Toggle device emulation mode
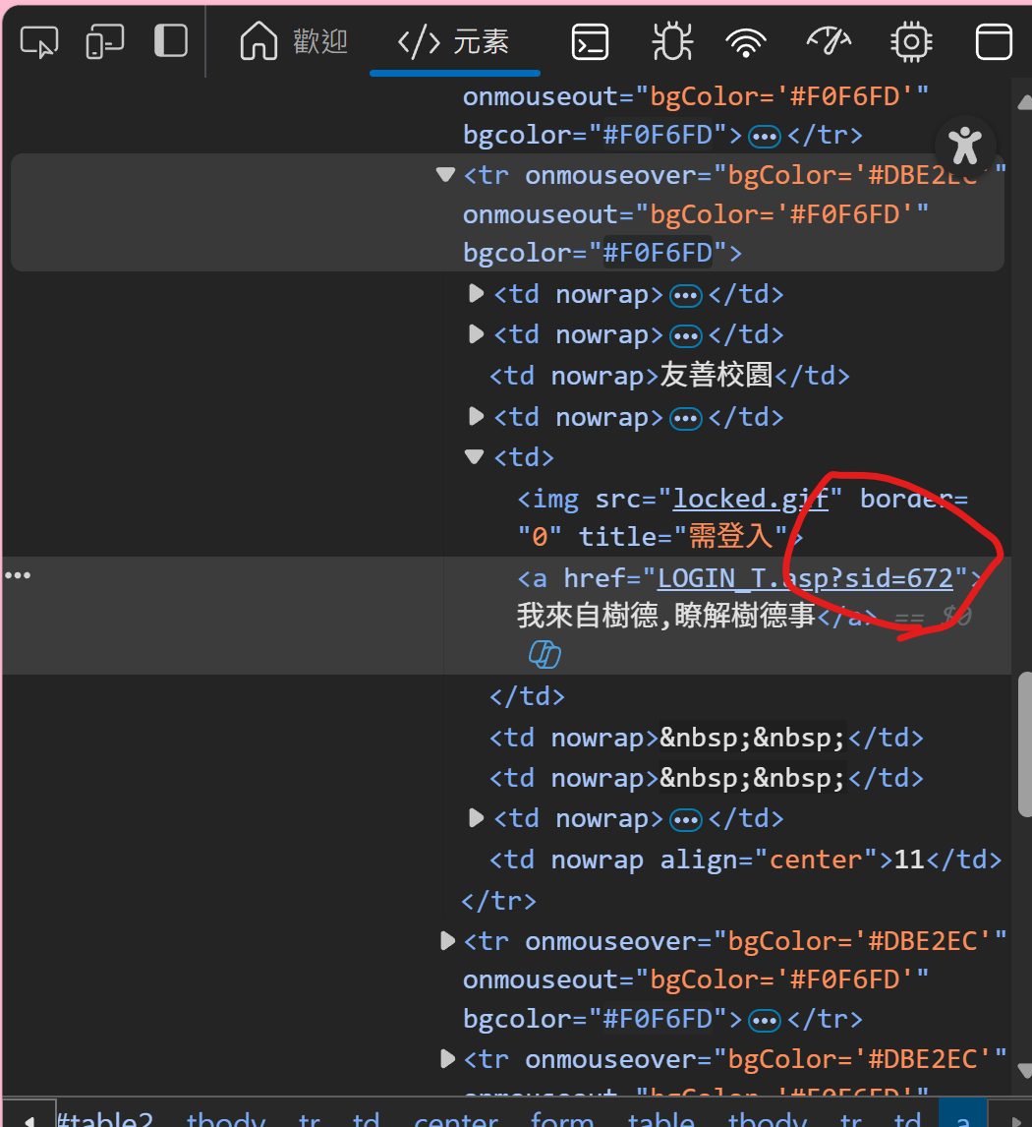The width and height of the screenshot is (1032, 1127). coord(105,41)
